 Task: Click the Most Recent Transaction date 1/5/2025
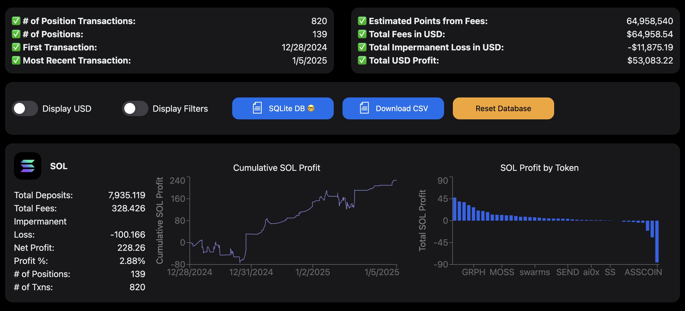[309, 61]
